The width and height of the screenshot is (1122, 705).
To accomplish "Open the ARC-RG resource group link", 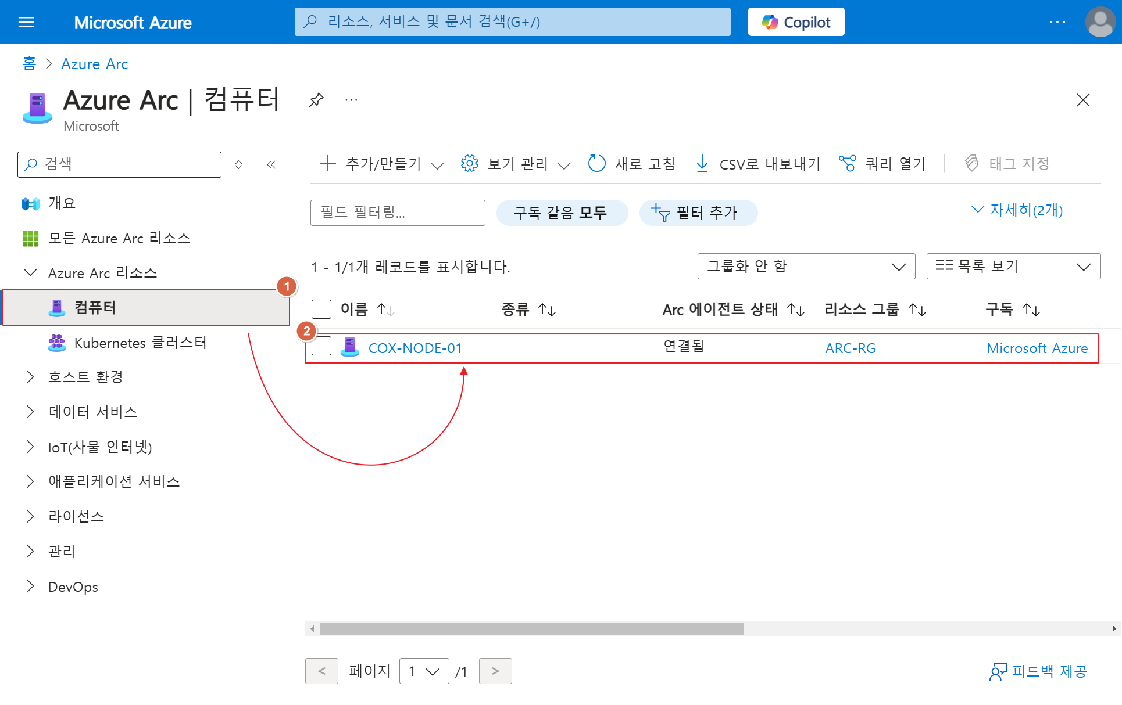I will coord(850,348).
